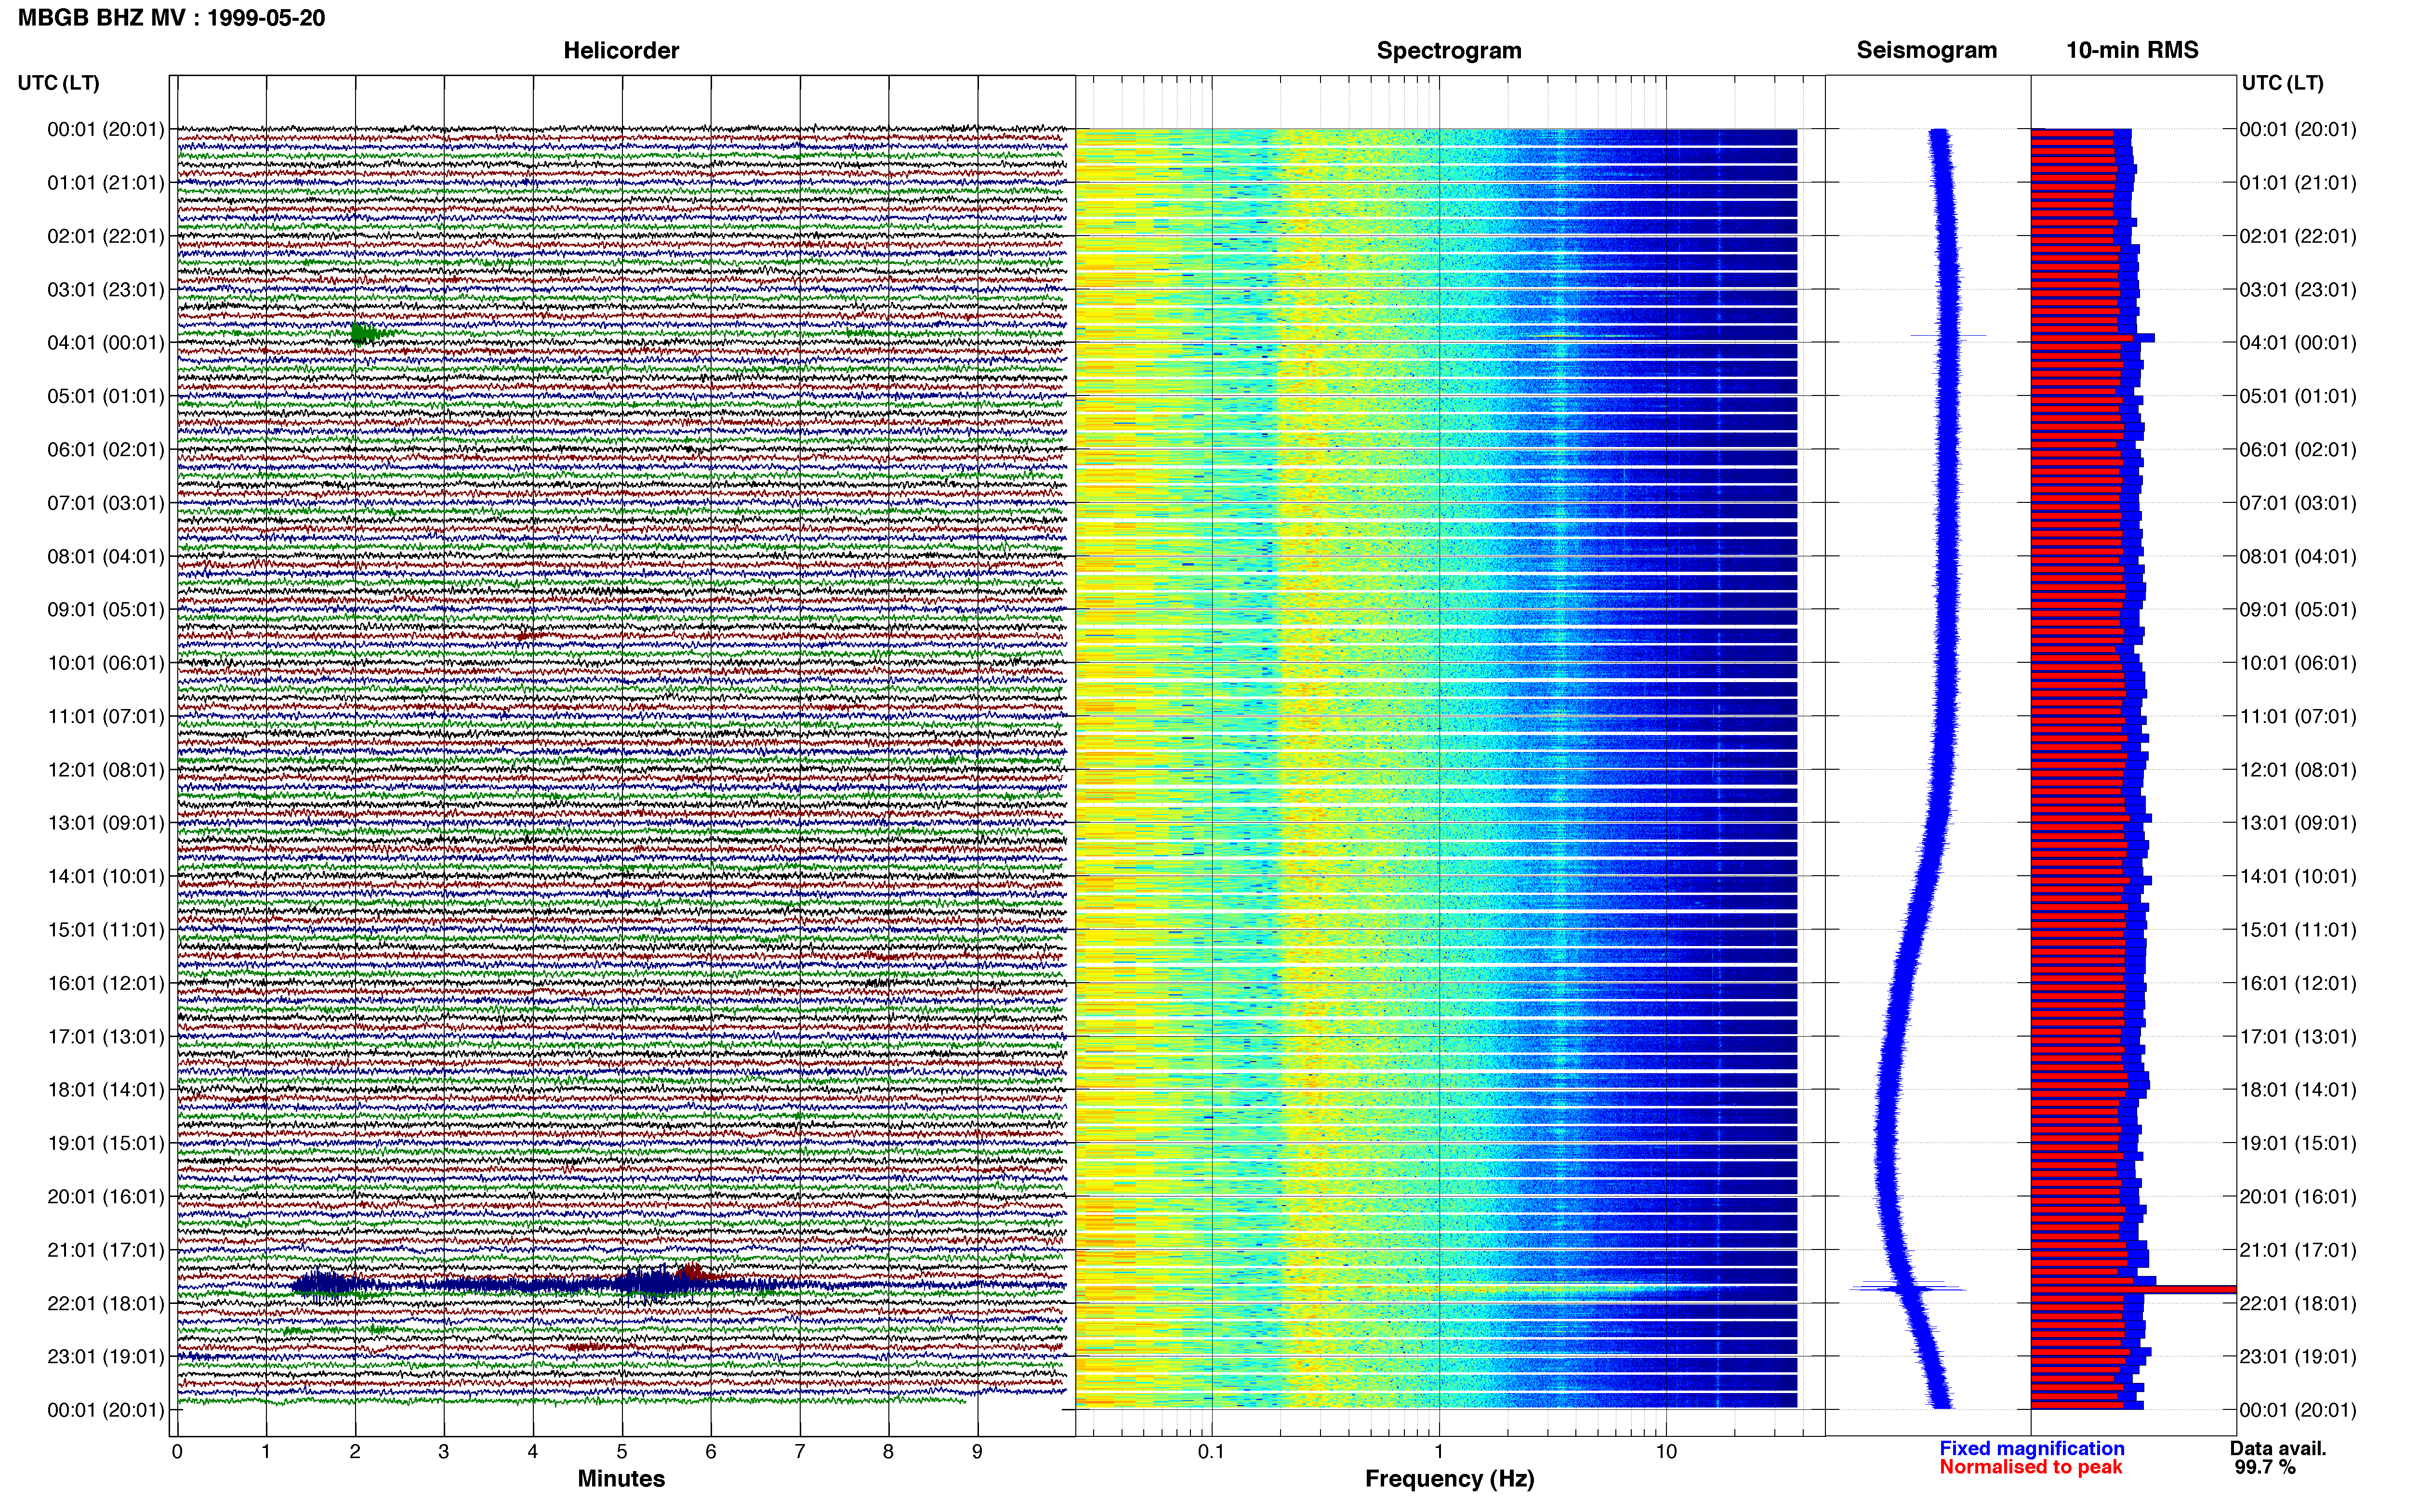Image resolution: width=2418 pixels, height=1512 pixels.
Task: Click the title 'MBGB BHZ MV : 1999-05-20'
Action: [171, 18]
